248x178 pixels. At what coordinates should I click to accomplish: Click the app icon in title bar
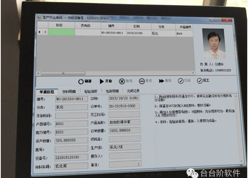[x=39, y=17]
